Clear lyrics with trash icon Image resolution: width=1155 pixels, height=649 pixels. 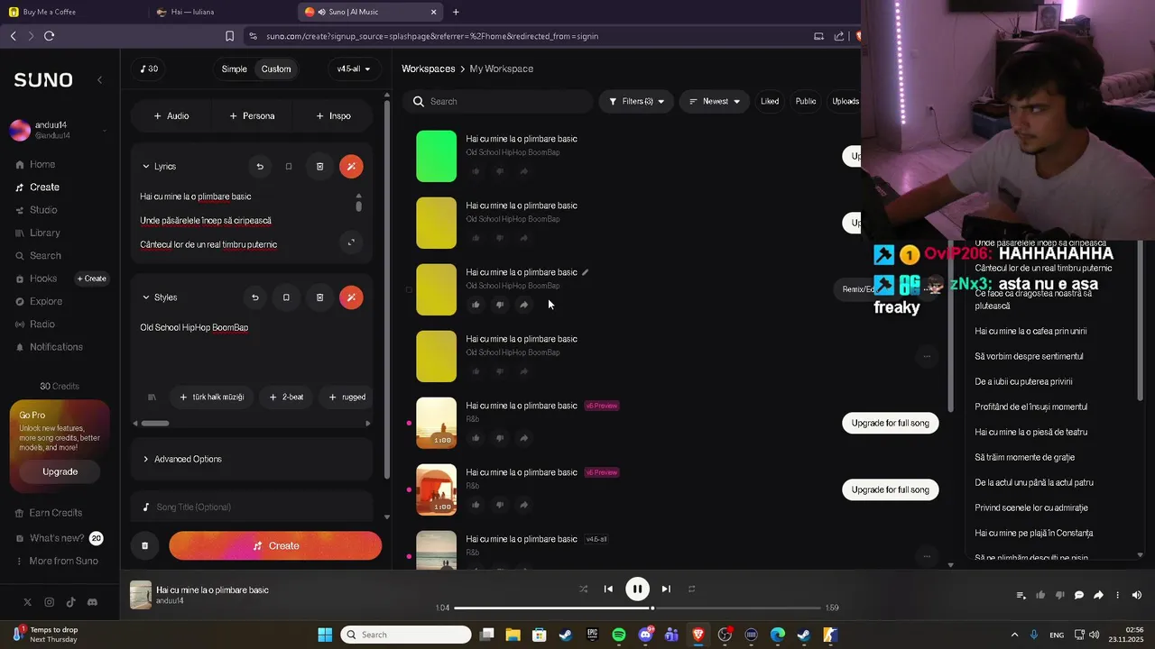pyautogui.click(x=319, y=167)
